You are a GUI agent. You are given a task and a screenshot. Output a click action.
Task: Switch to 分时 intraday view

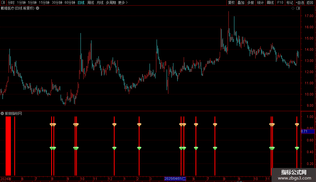click(x=11, y=3)
